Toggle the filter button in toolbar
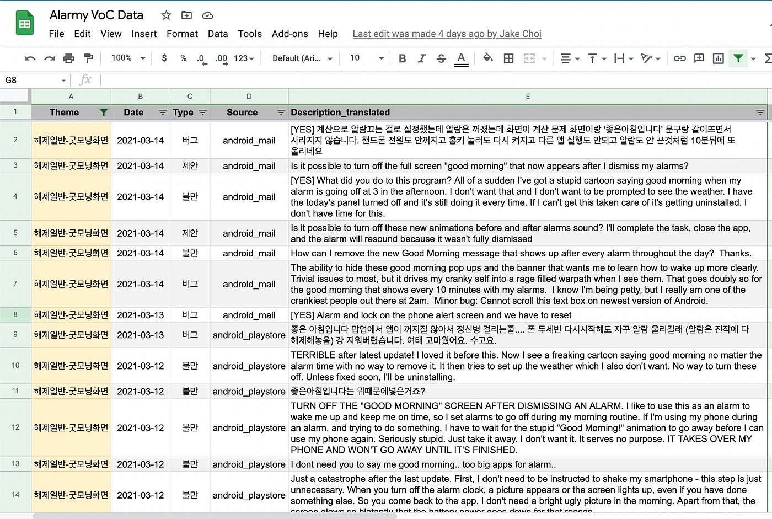Screen dimensions: 772x519 738,58
